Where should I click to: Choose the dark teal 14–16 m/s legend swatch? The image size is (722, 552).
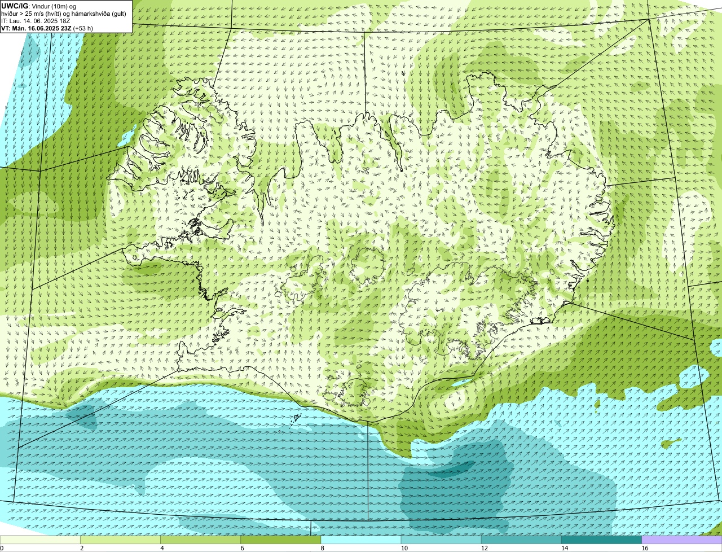(x=601, y=540)
